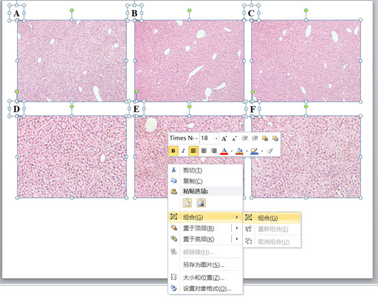
Task: Click the keep source formatting paste icon
Action: (187, 203)
